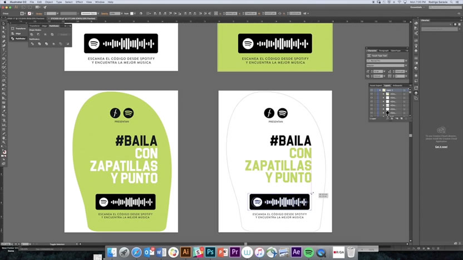Click the Get it now! link
This screenshot has width=463, height=260.
click(441, 147)
